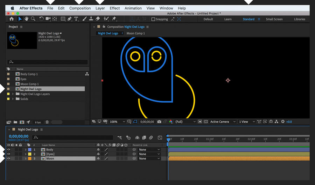Select the Eraser tool
This screenshot has width=315, height=185.
[x=98, y=19]
